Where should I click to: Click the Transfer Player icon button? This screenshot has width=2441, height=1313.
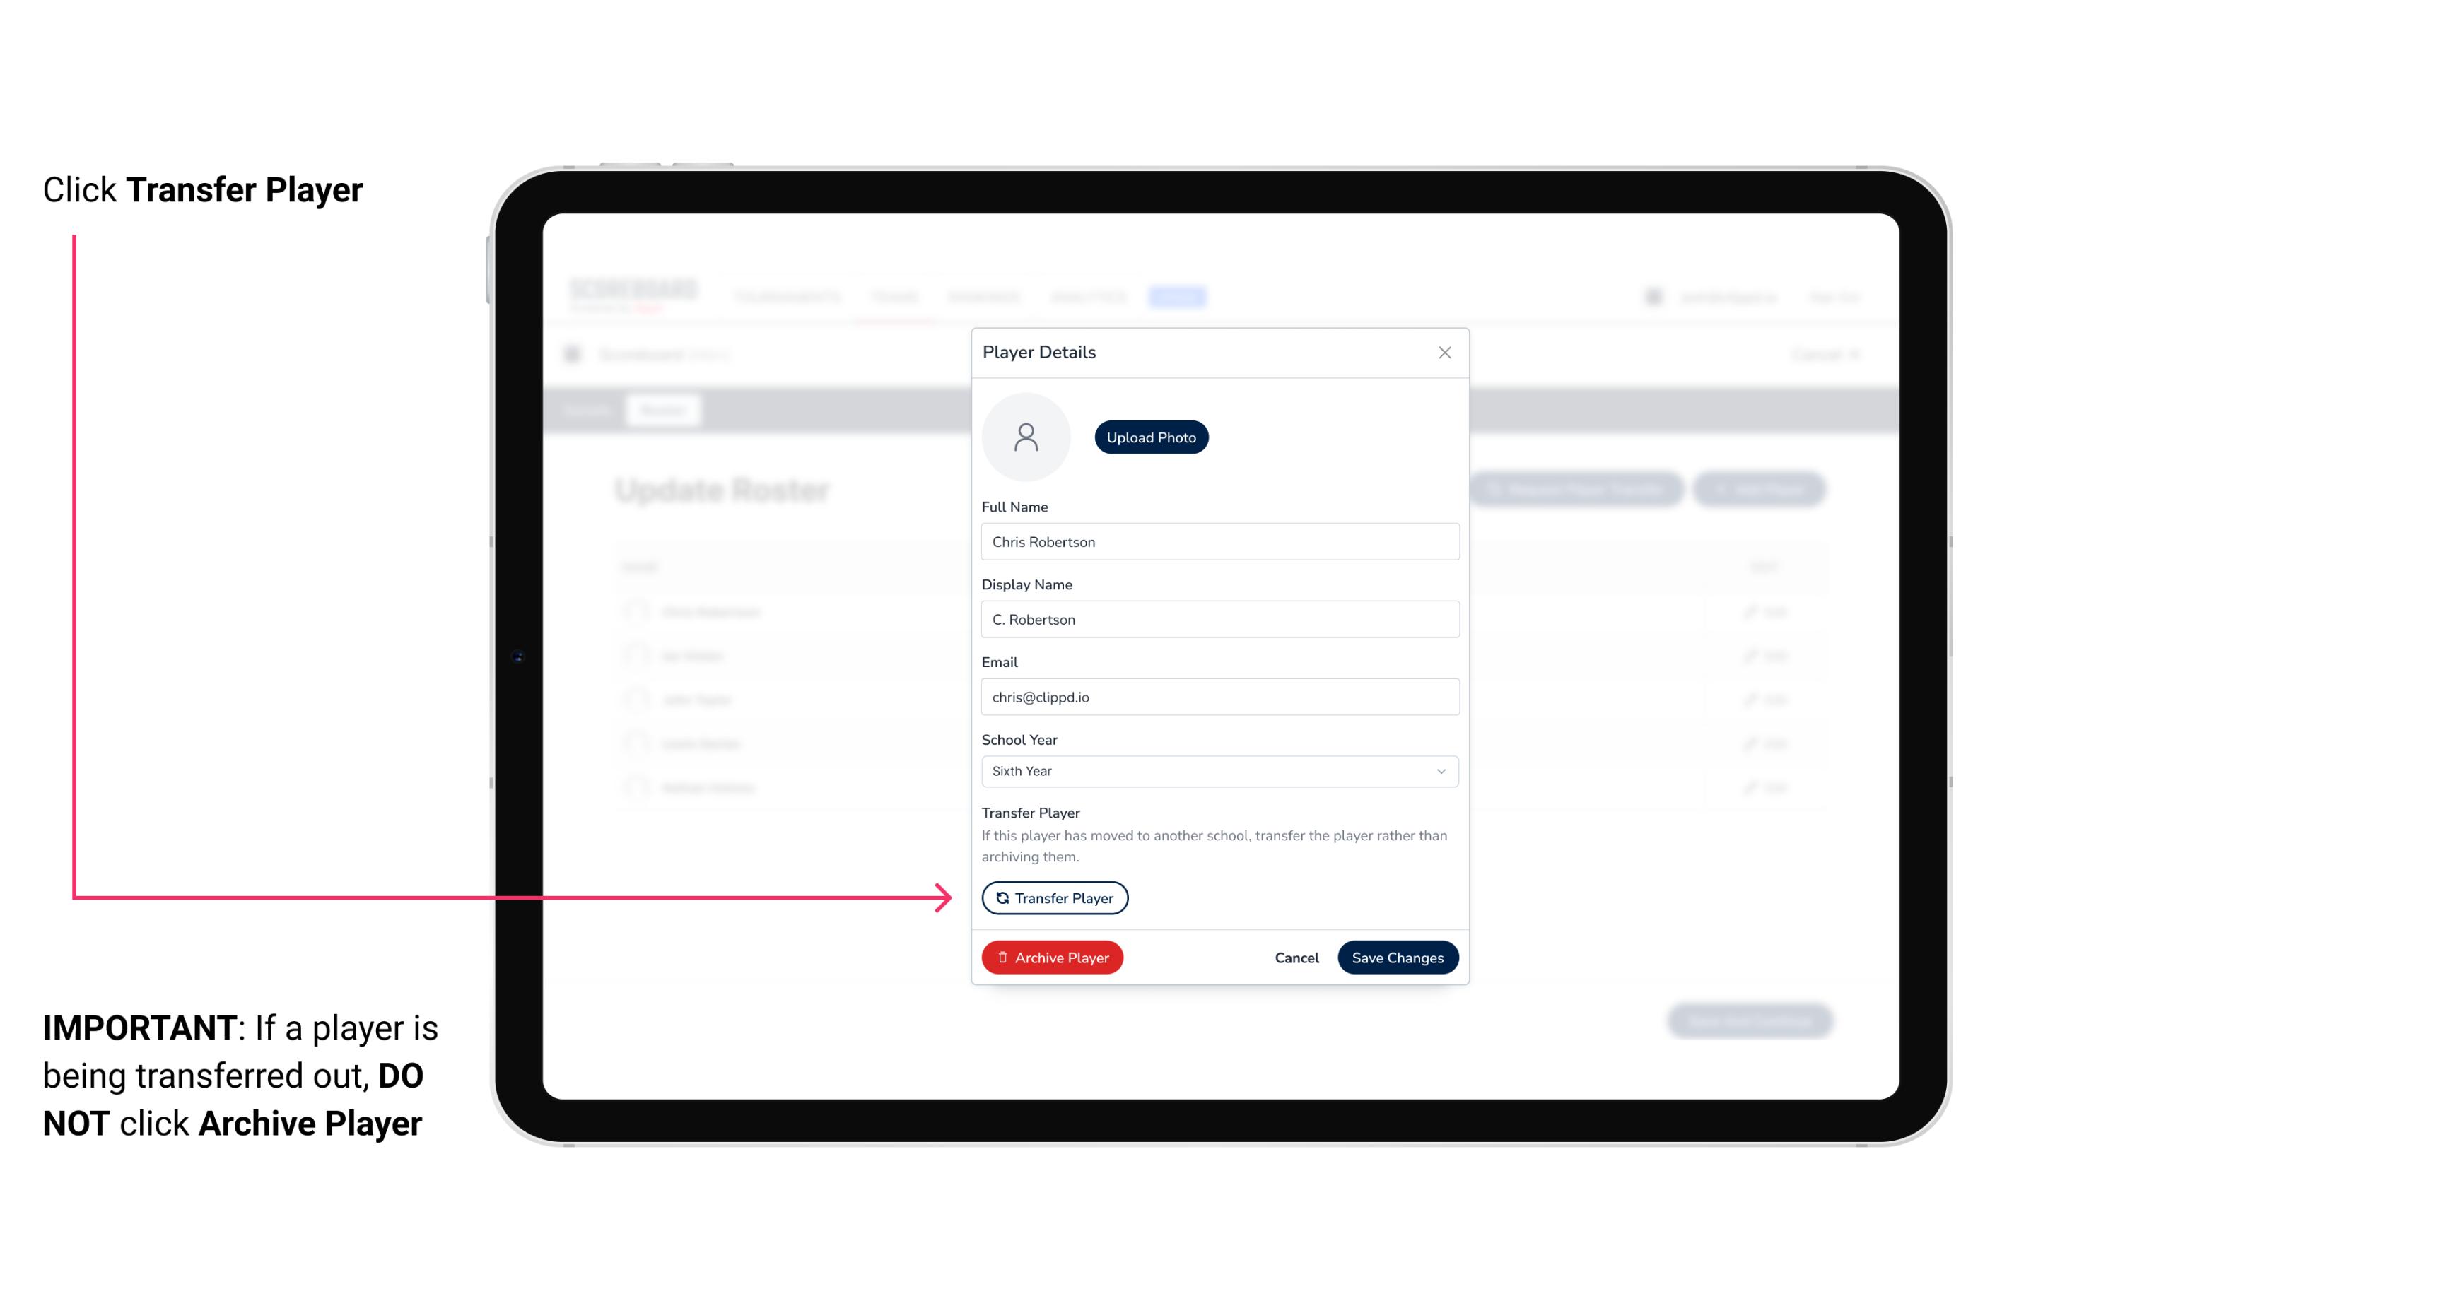(x=1053, y=897)
